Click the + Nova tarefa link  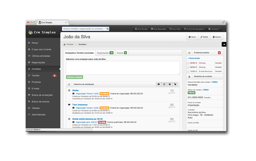(194, 58)
